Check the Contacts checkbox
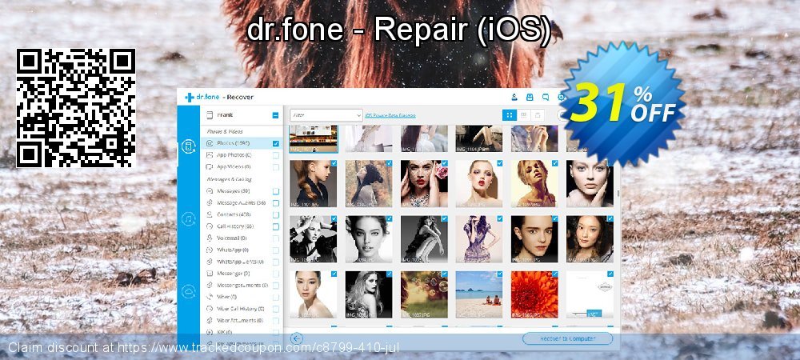Viewport: 800px width, 360px height. point(275,214)
